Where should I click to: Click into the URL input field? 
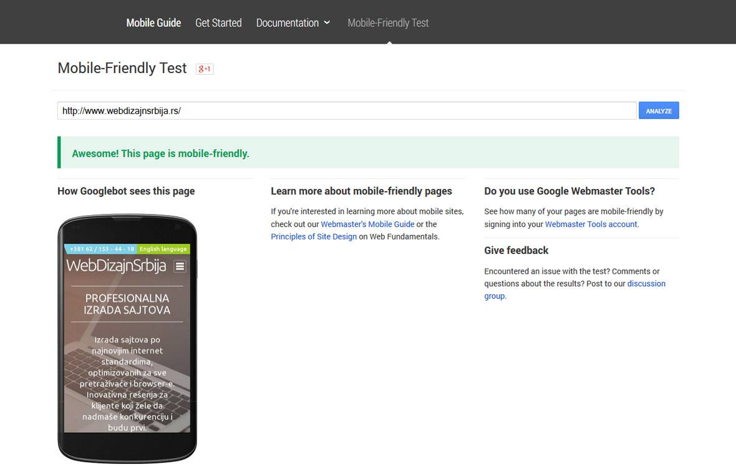click(x=347, y=111)
